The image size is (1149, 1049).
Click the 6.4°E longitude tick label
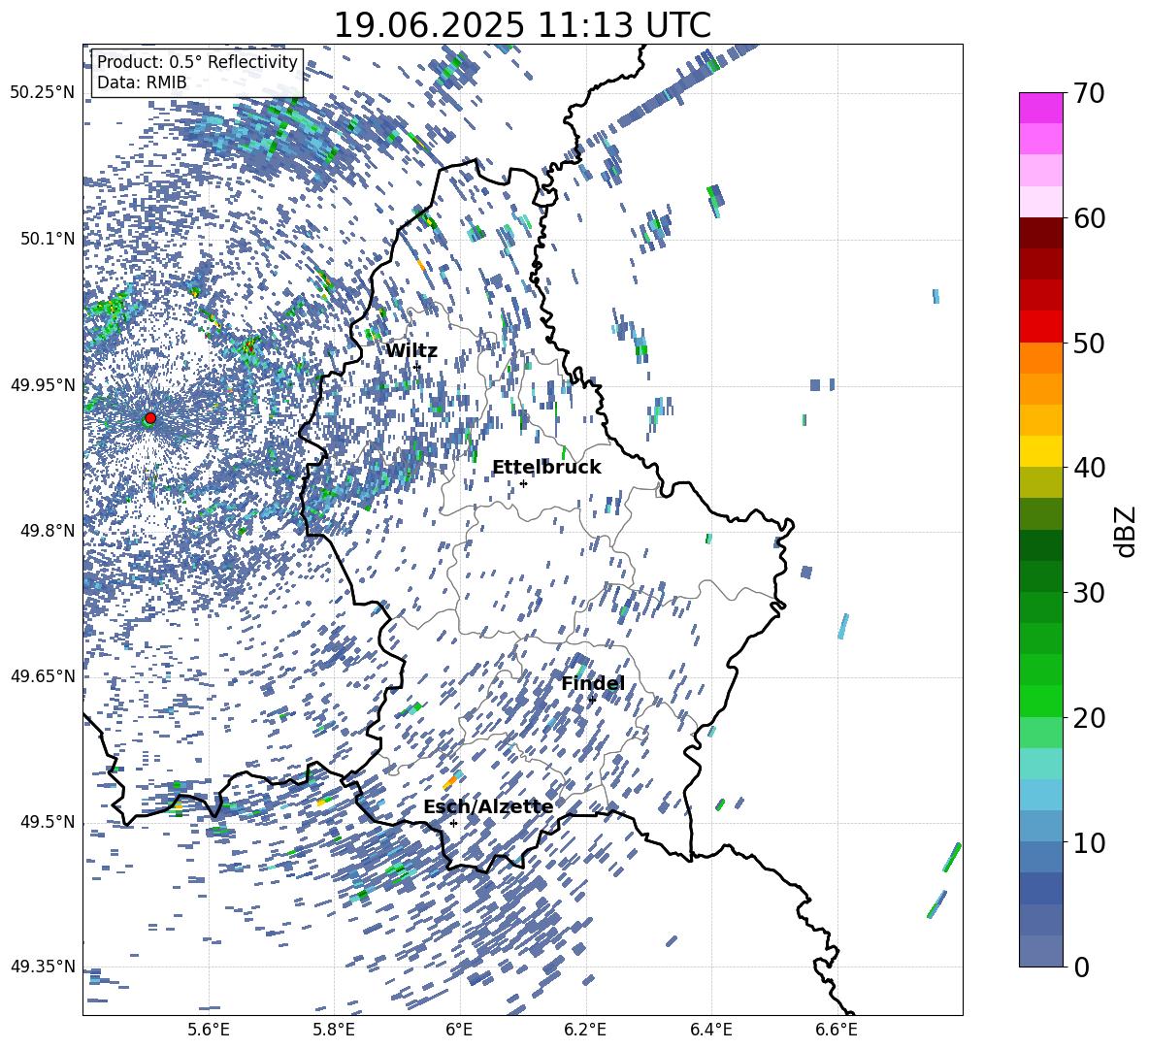[711, 1030]
